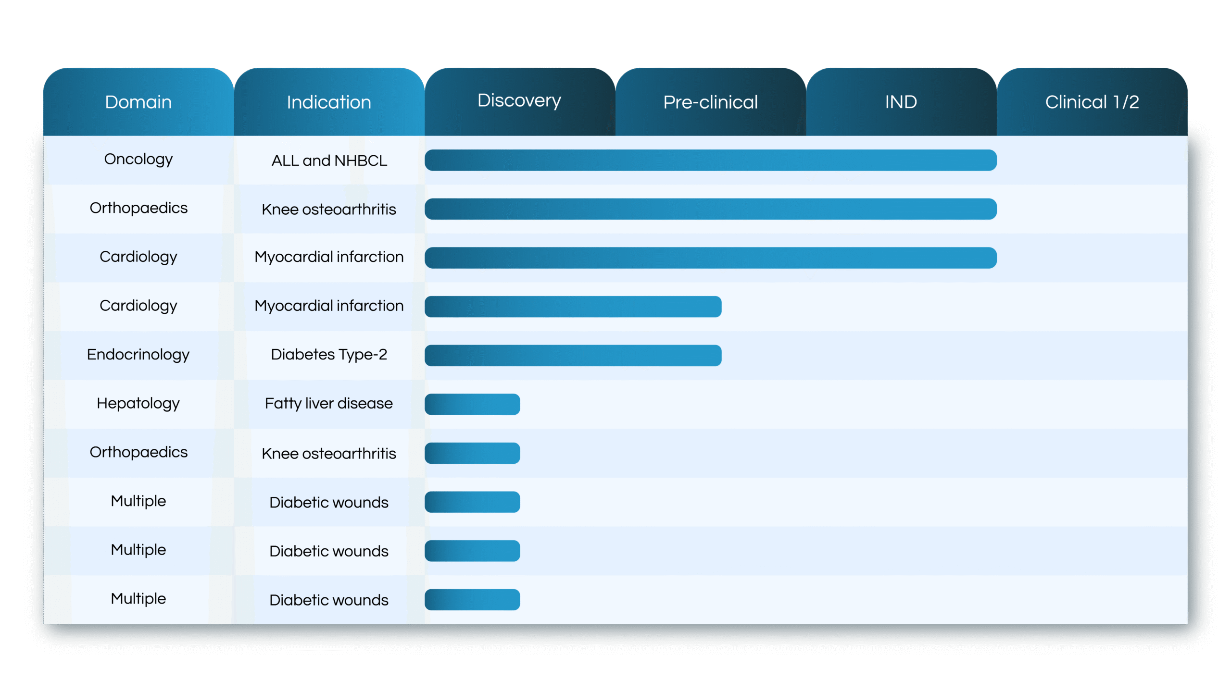Click the Indication column header

coord(329,102)
